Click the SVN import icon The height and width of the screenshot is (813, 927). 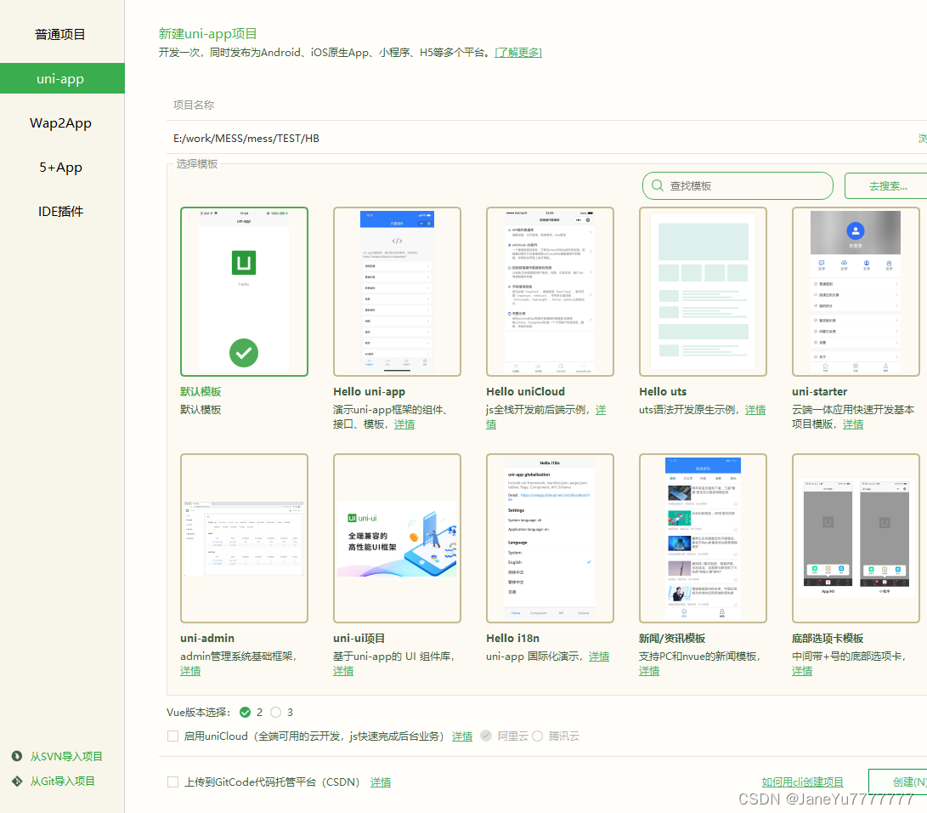(x=17, y=756)
